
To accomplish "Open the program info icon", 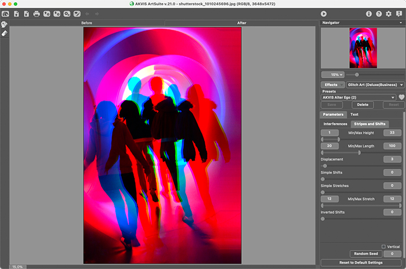I will click(x=369, y=13).
